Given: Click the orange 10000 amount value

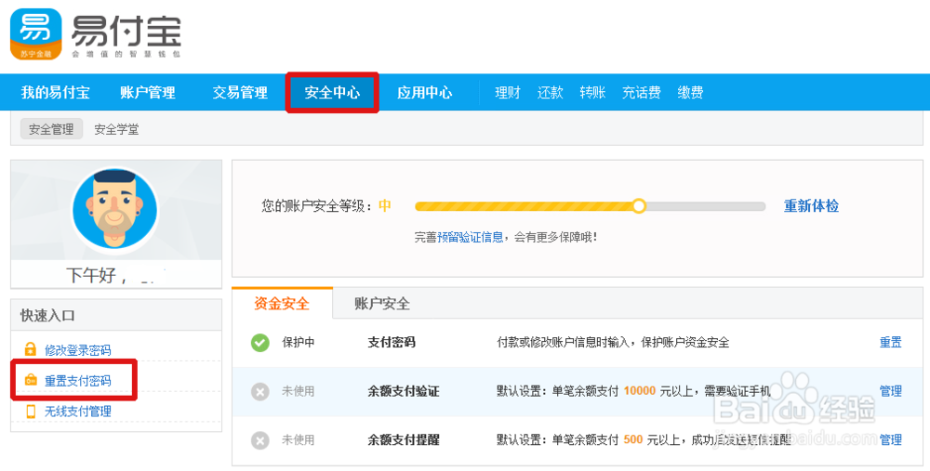Looking at the screenshot, I should pos(640,391).
